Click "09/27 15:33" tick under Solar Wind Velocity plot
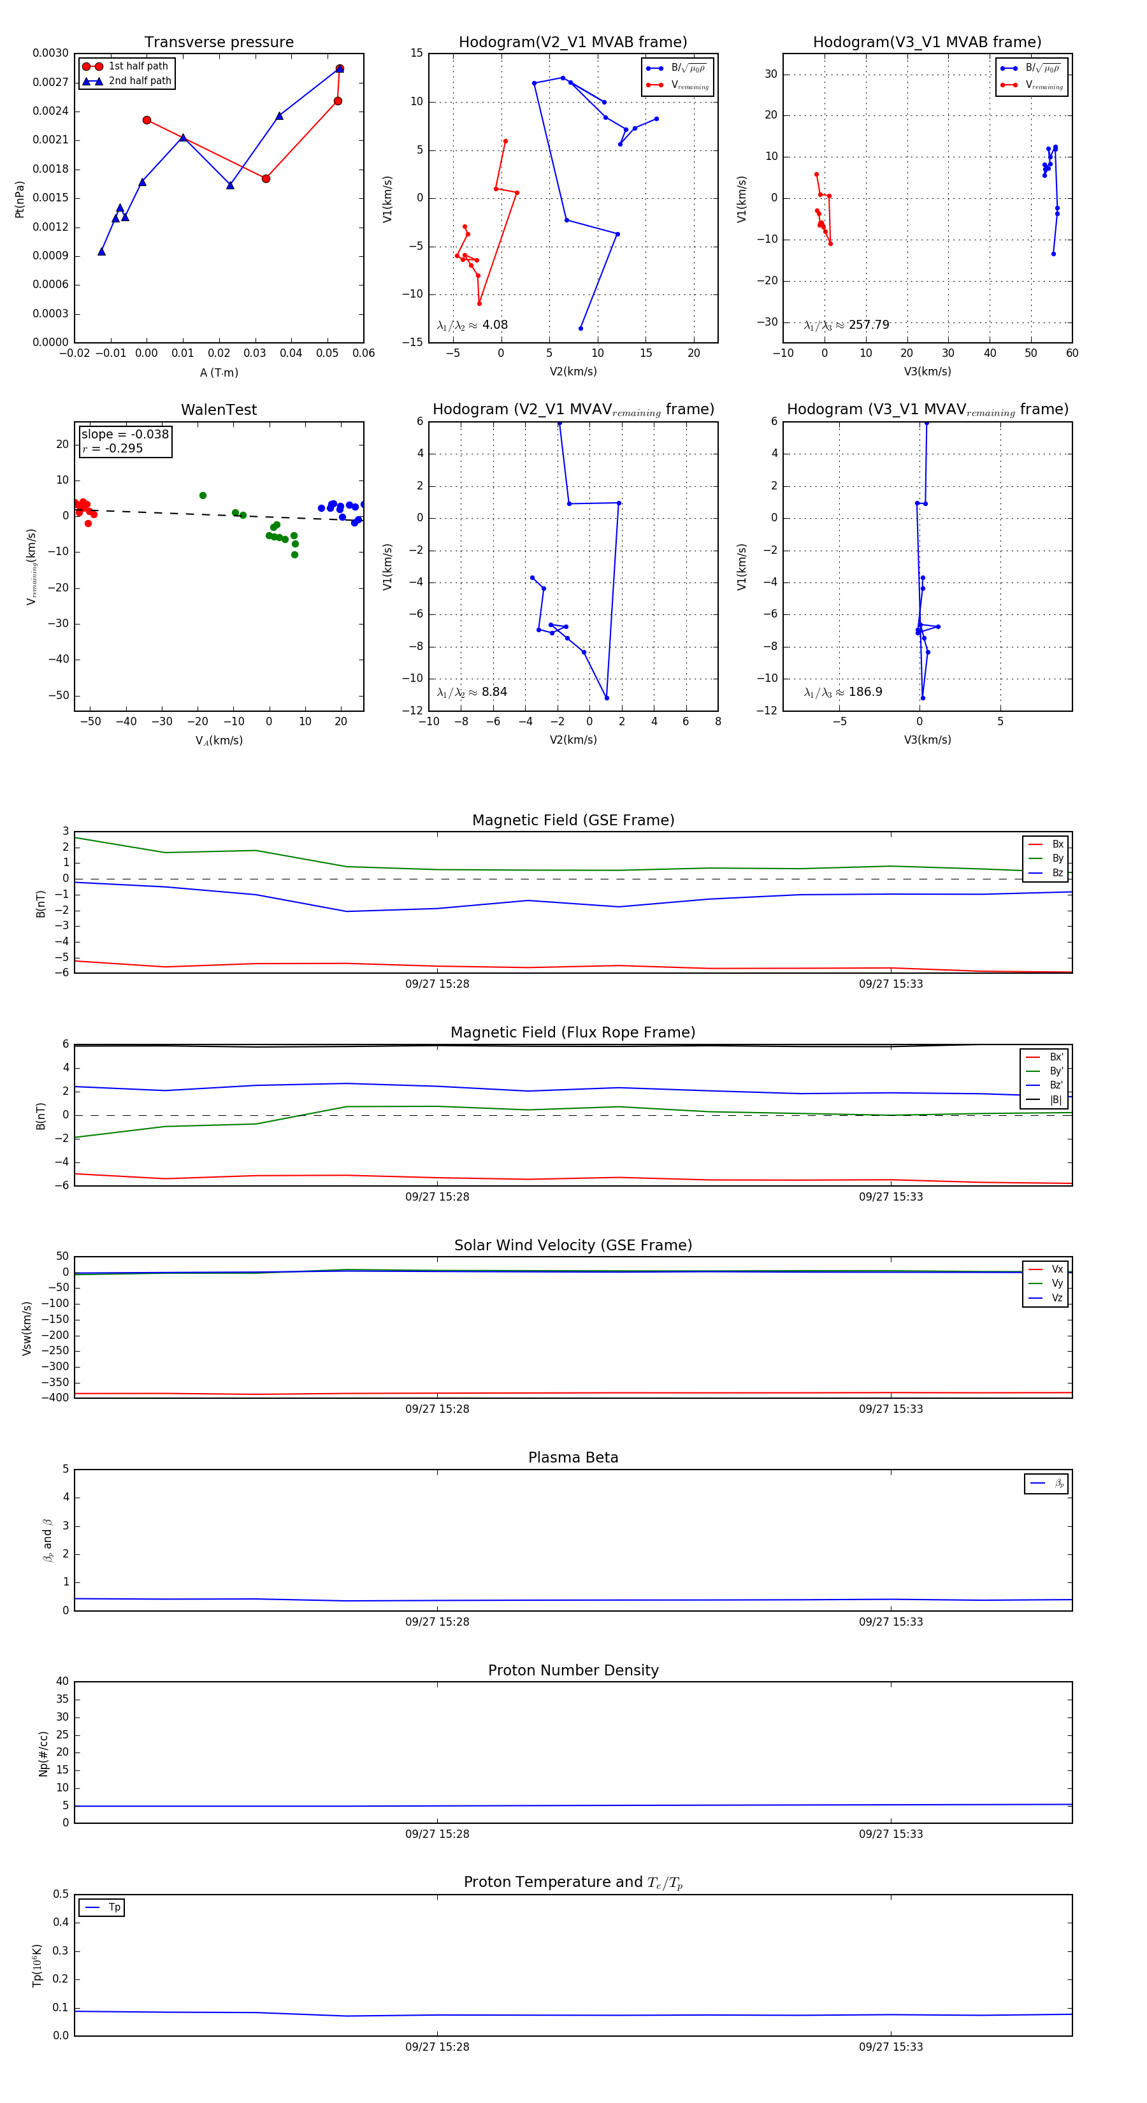The height and width of the screenshot is (2103, 1147). pos(891,1409)
